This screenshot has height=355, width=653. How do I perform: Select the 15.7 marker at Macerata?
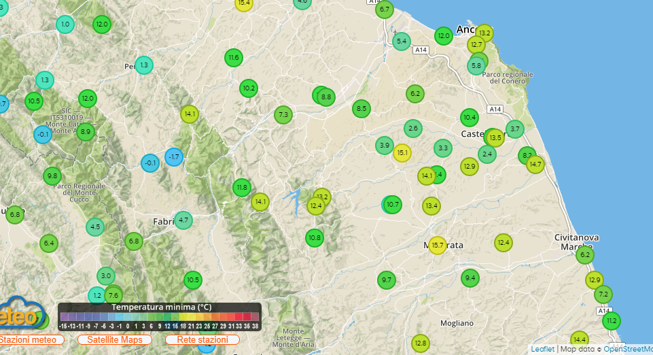[x=438, y=245]
